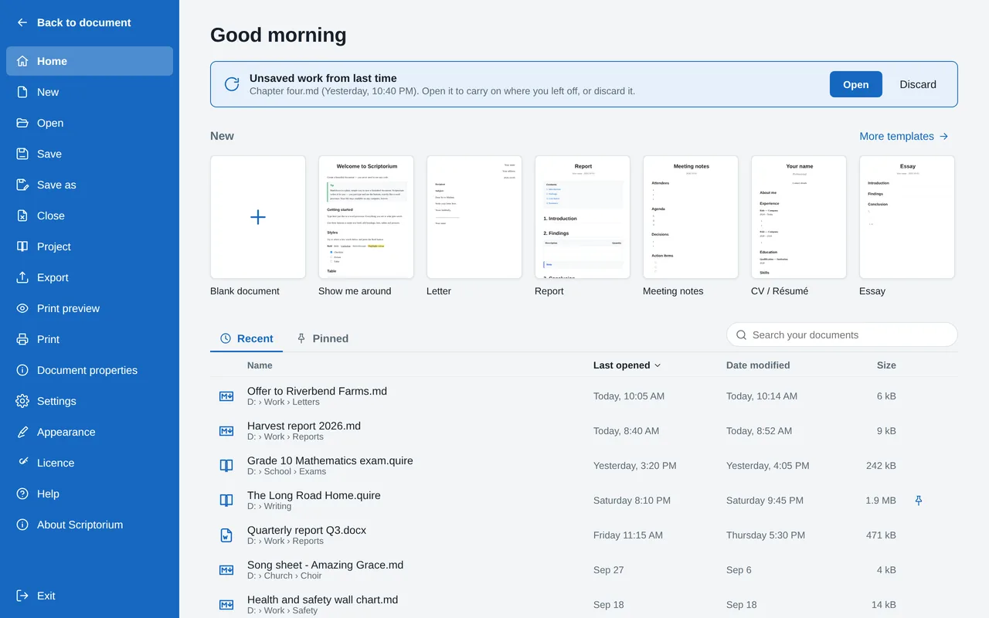Click the Exit icon at sidebar bottom

22,596
